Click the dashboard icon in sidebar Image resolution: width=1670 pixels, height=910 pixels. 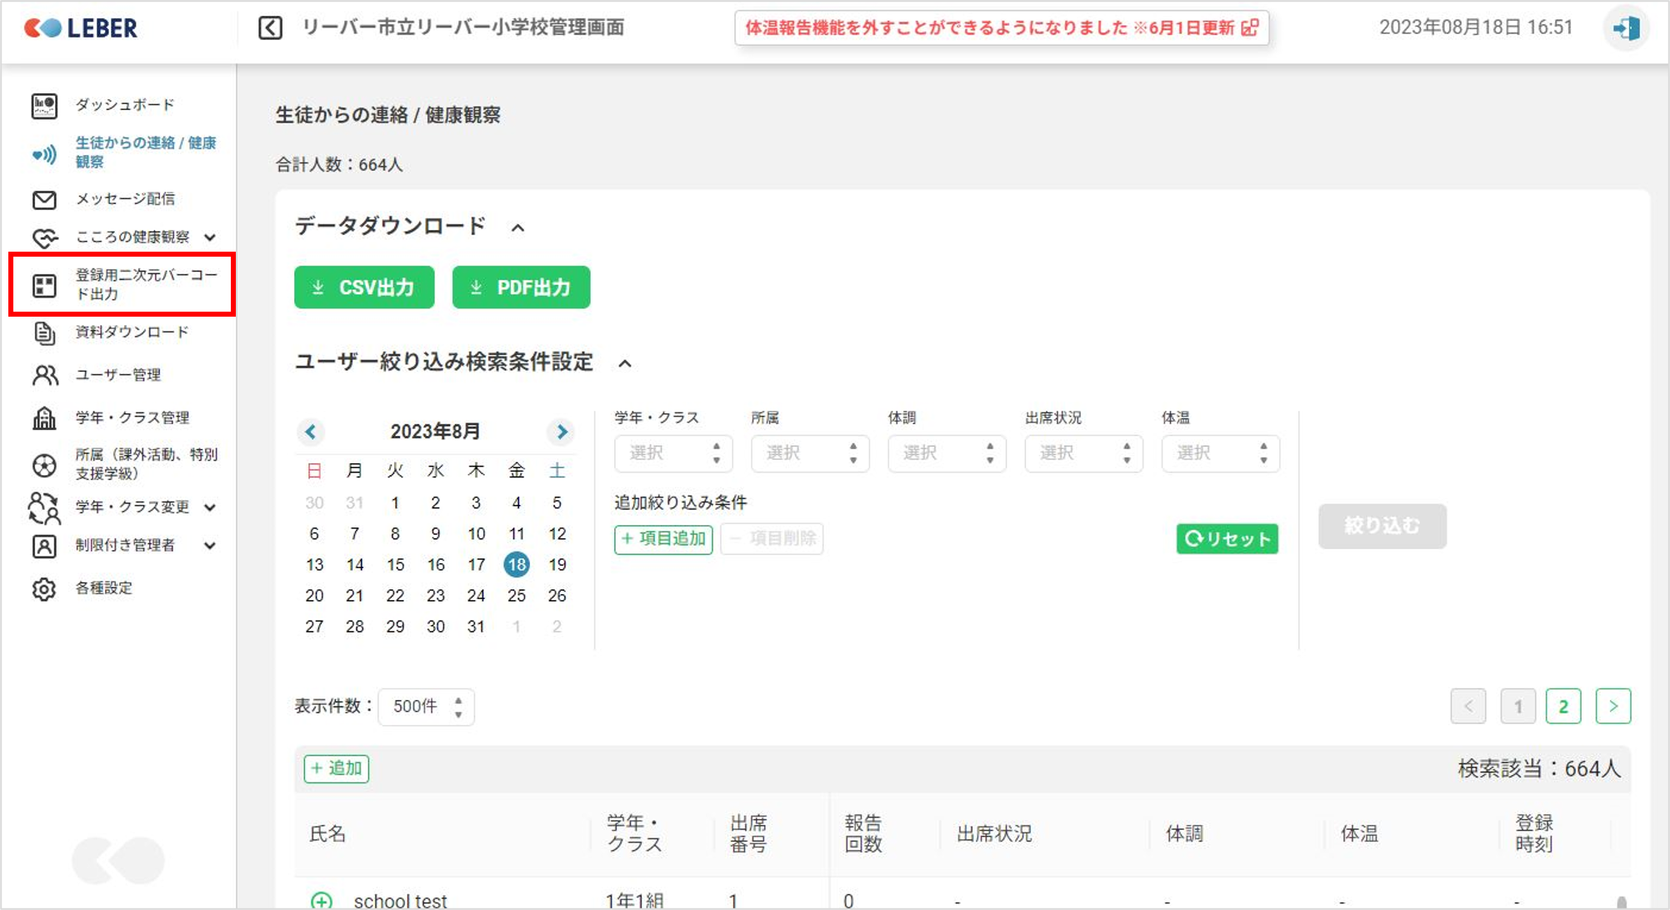(x=44, y=106)
